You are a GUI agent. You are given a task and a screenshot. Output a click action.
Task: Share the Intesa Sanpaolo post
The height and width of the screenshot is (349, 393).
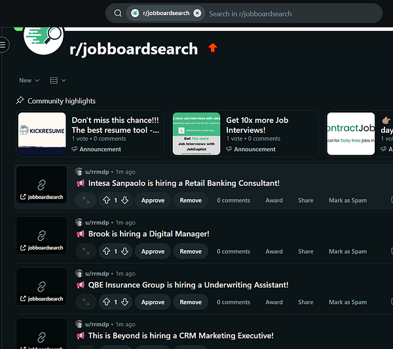[305, 200]
